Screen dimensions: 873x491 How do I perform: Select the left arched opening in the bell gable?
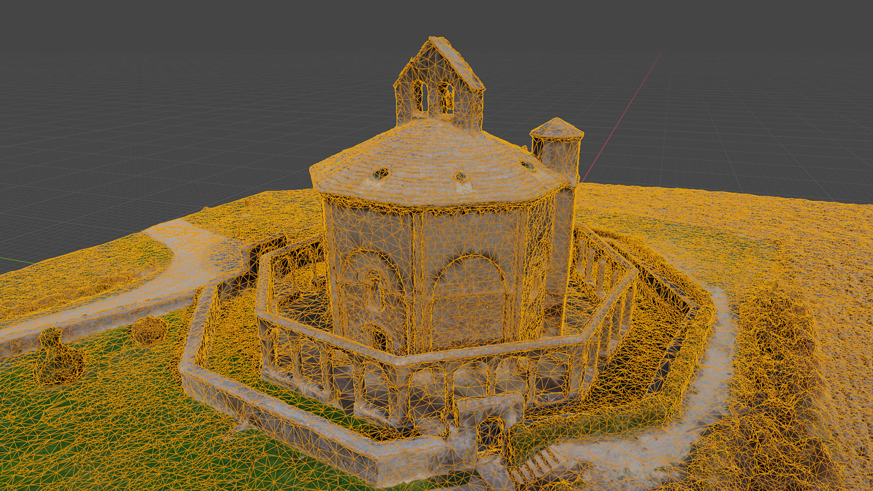point(420,96)
